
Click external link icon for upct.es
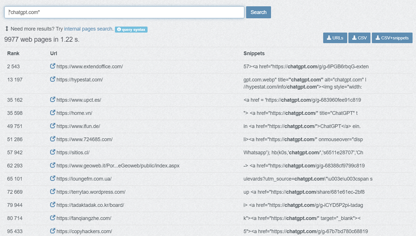pyautogui.click(x=53, y=100)
